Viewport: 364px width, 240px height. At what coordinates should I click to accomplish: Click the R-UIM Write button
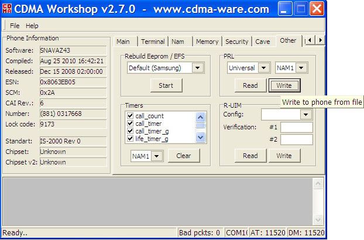click(284, 156)
